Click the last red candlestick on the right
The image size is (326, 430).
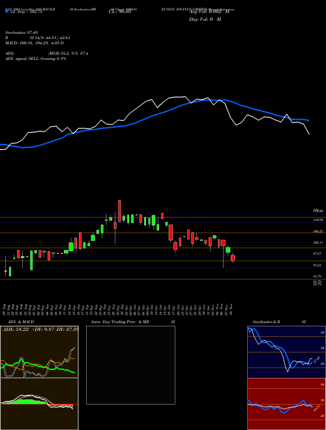pos(233,258)
